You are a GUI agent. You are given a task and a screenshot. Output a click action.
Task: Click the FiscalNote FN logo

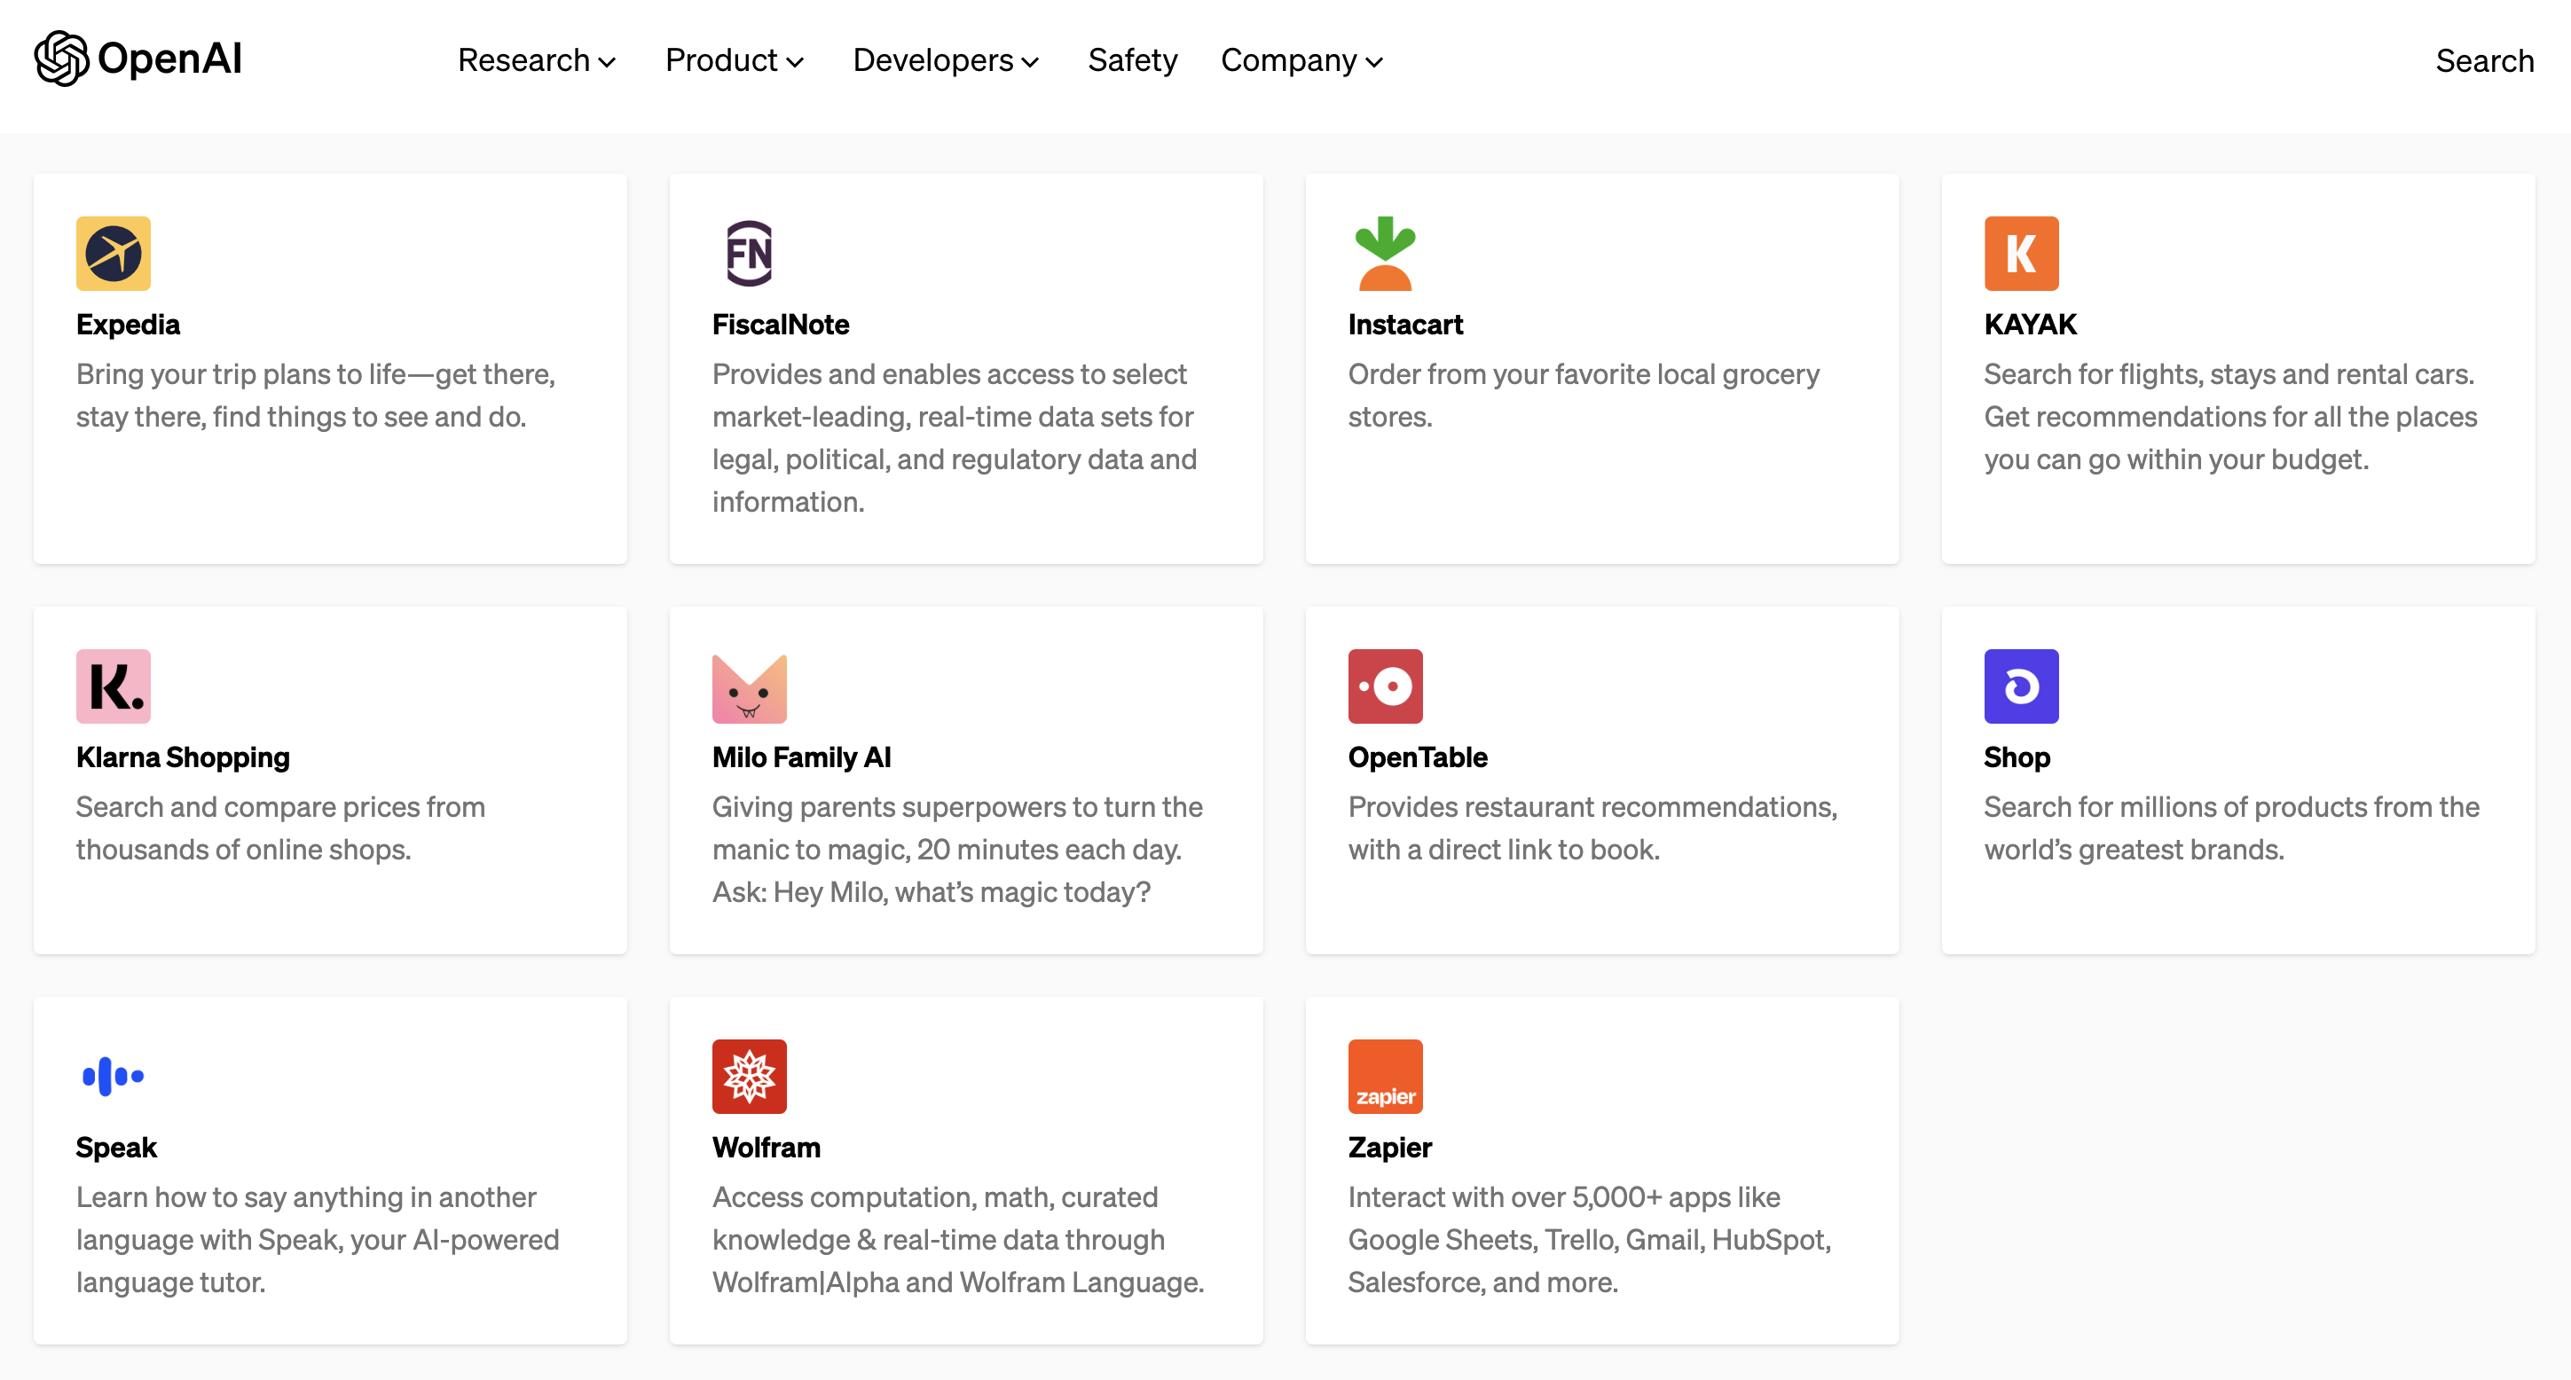click(x=750, y=254)
